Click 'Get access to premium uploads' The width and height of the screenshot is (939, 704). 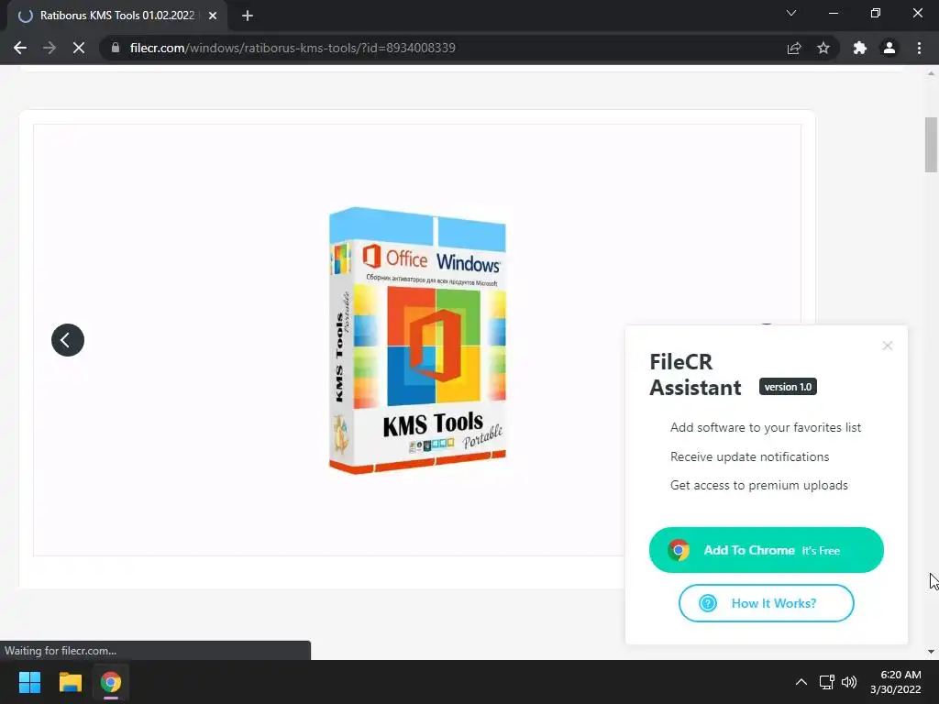(758, 485)
